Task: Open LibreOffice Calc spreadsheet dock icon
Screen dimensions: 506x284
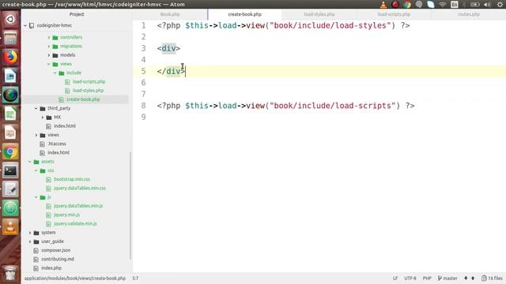Action: tap(10, 114)
